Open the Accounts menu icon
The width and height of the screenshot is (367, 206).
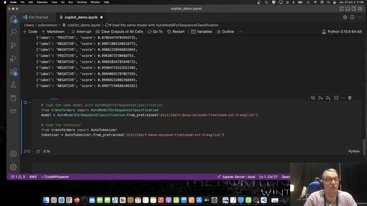(13, 154)
